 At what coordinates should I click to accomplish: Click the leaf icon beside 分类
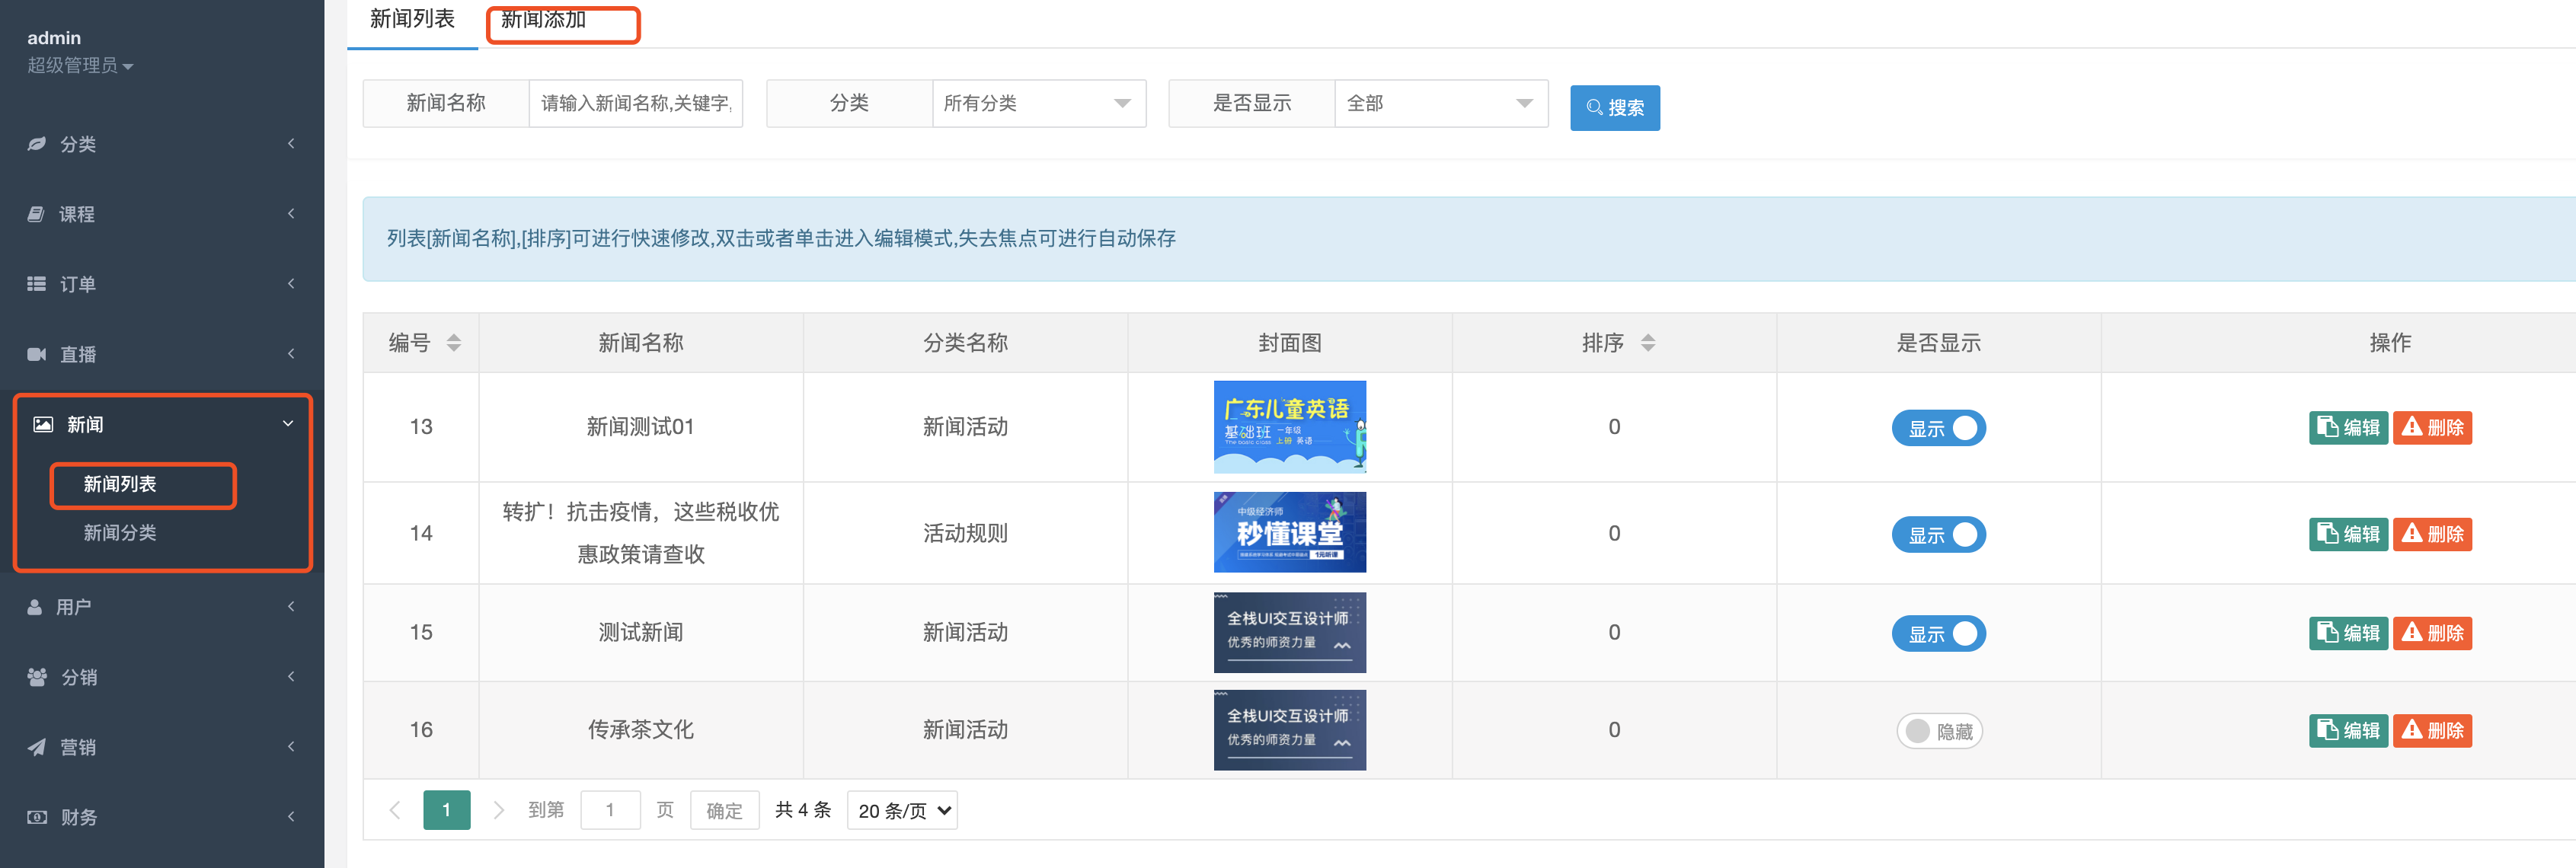pyautogui.click(x=37, y=144)
